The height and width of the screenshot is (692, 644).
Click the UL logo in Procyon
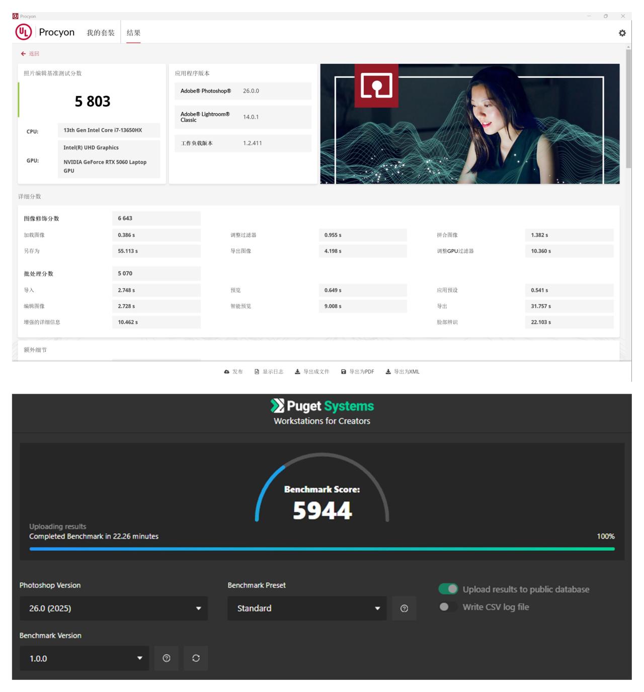point(23,32)
